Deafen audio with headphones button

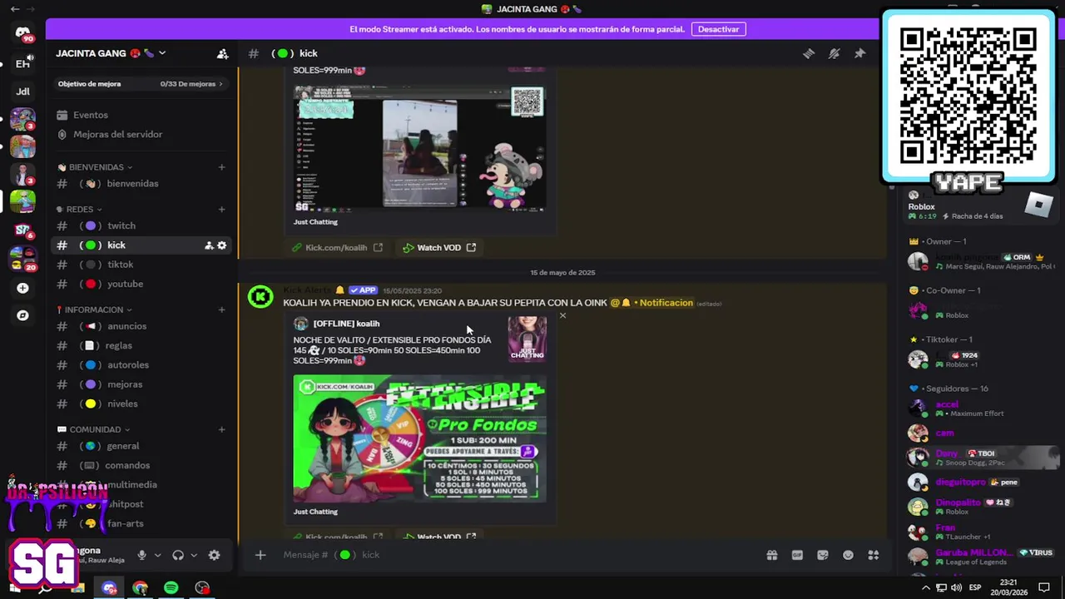[177, 555]
